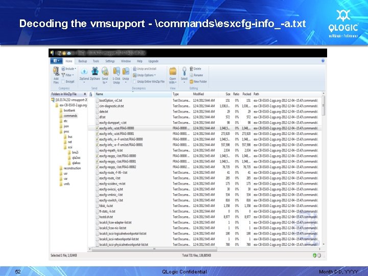
Task: Click the vertical scrollbar down arrow
Action: (x=324, y=244)
